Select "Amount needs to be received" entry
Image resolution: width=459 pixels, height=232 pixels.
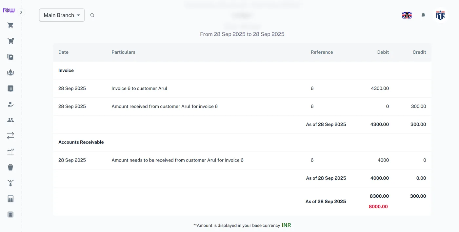coord(177,160)
